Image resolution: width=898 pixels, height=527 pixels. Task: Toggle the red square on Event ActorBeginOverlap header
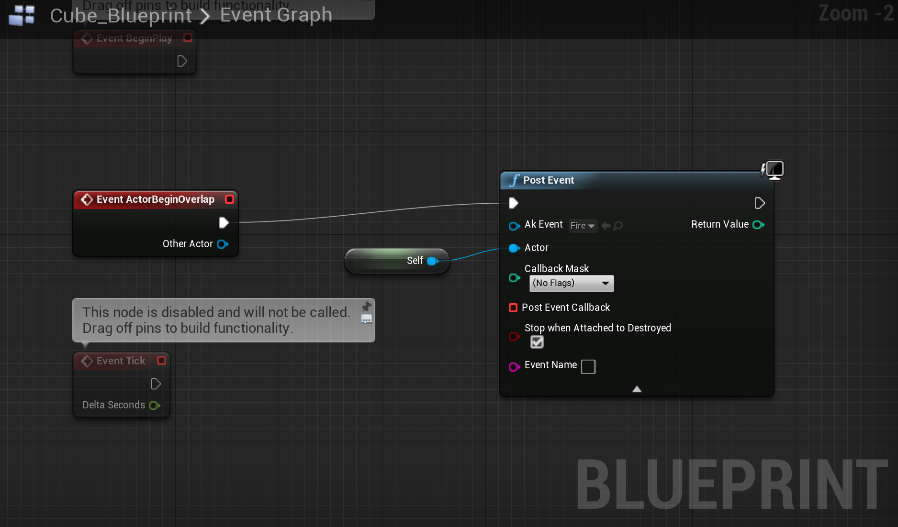point(229,199)
